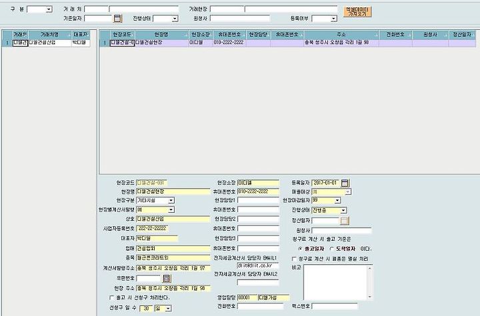Viewport: 480px width, 316px height.
Task: Click 박디엘 cell in left grid
Action: (x=81, y=43)
